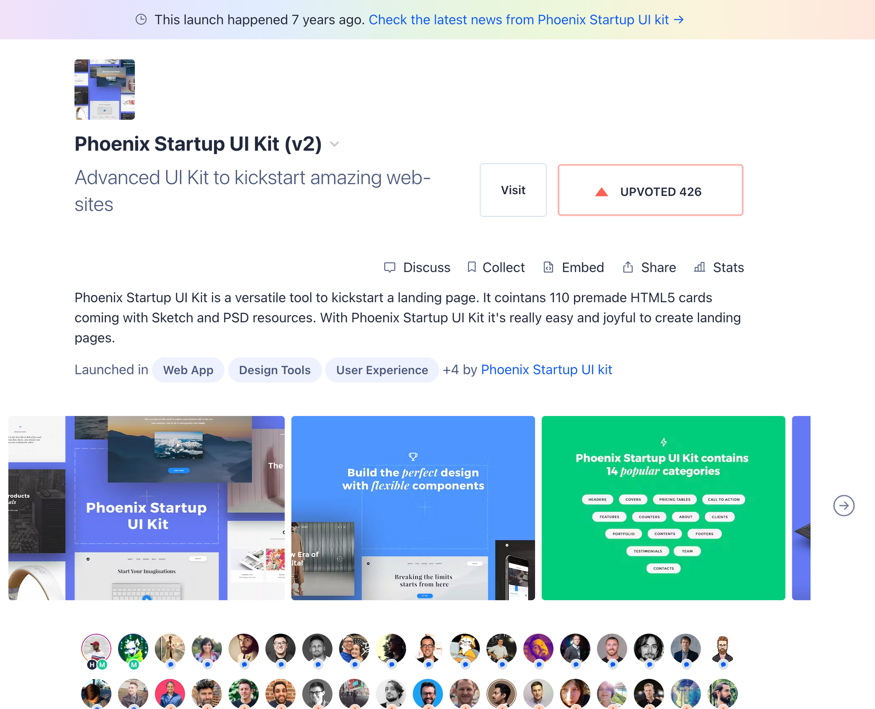Click the Share upload icon
This screenshot has height=709, width=875.
tap(628, 267)
